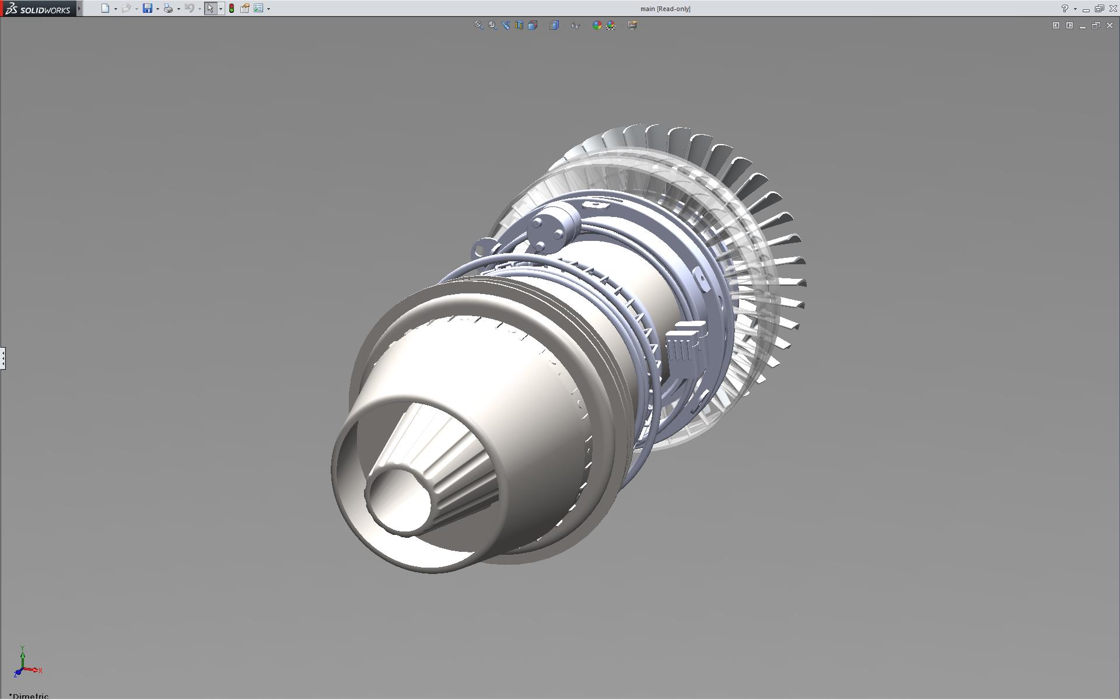Open the View Orientation cube icon
Screen dimensions: 1120x700
tap(533, 25)
